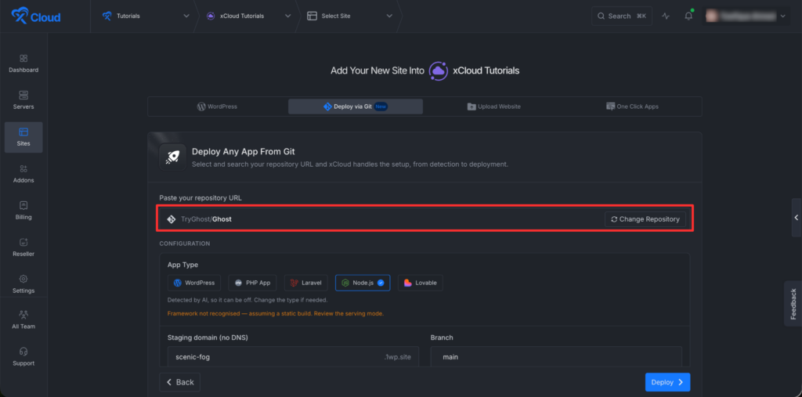
Task: Click the purple xCloud Tutorials cloud icon
Action: click(x=439, y=70)
